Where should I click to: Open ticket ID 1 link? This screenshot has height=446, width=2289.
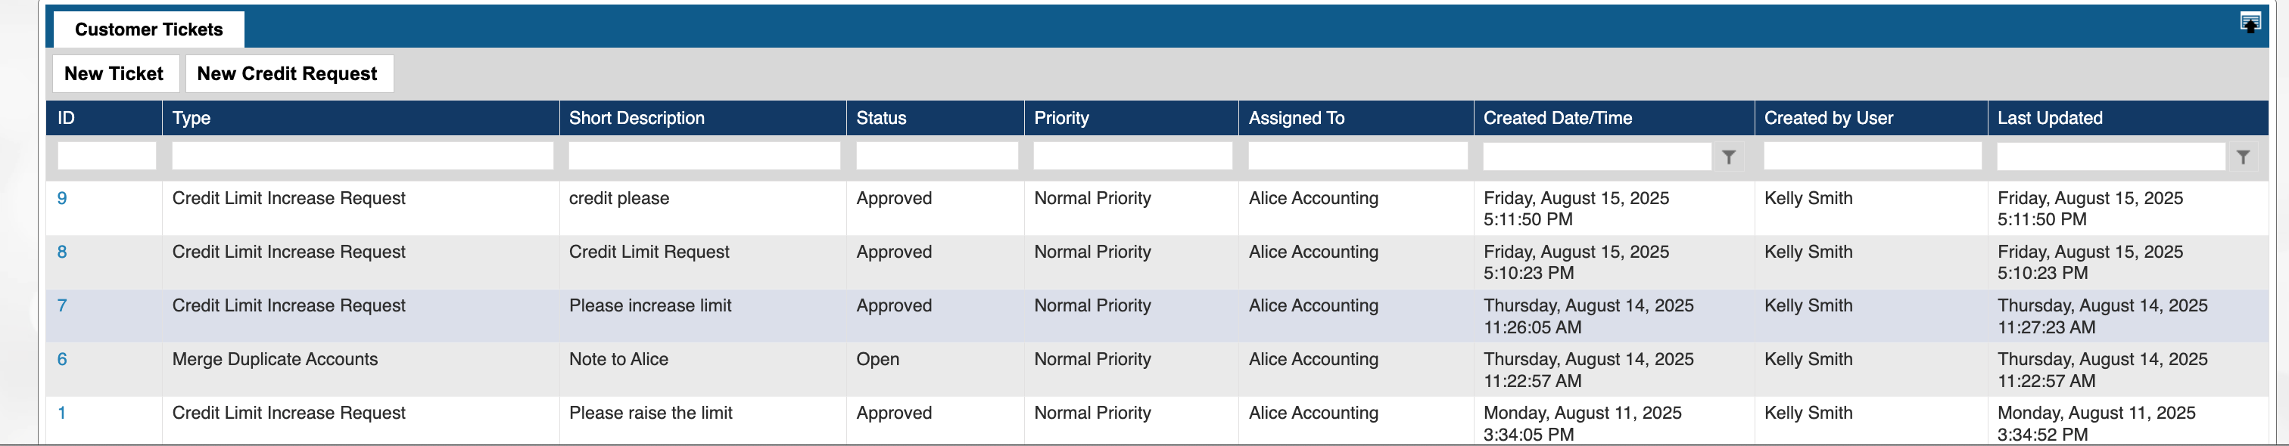click(62, 412)
